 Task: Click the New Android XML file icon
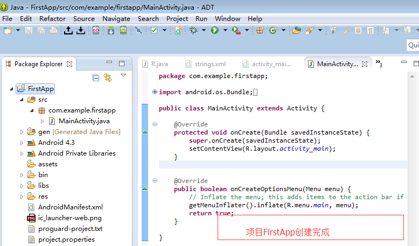coord(178,31)
